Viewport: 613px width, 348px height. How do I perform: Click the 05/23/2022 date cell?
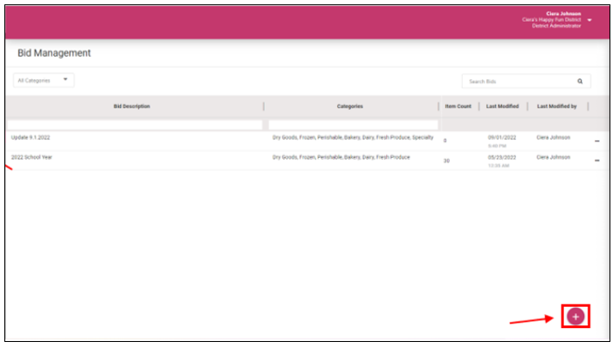[501, 157]
